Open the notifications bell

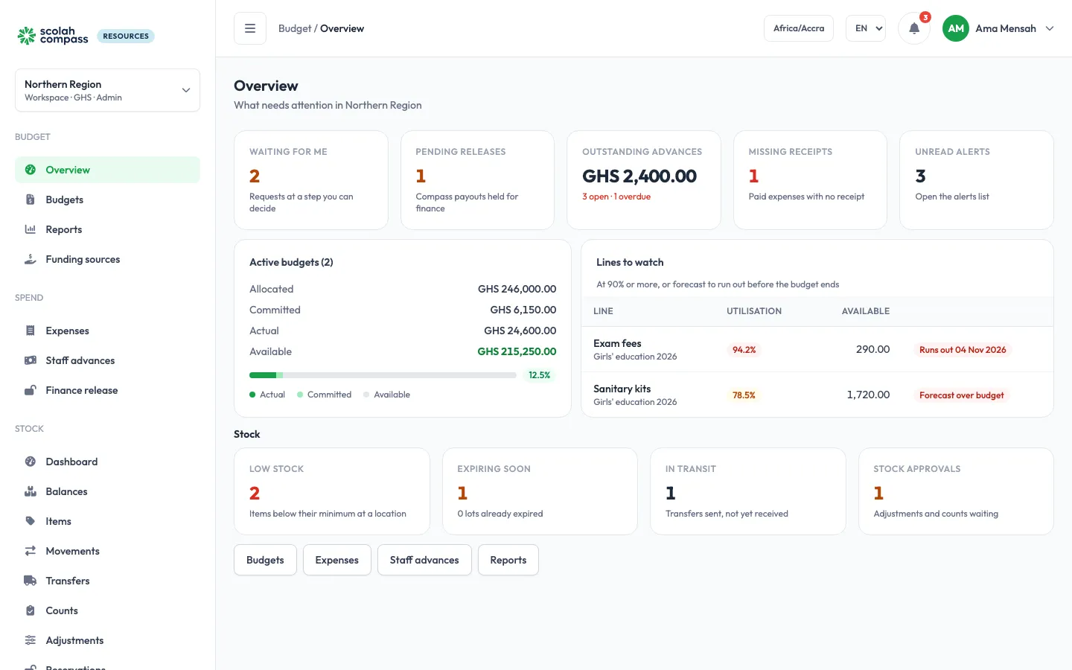[x=914, y=28]
